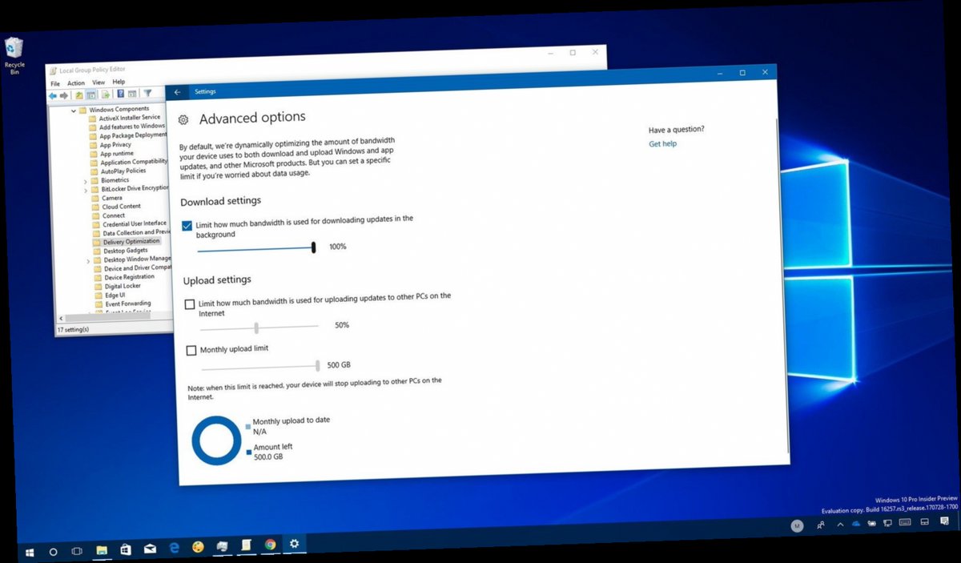Select Delivery Optimization in the policy tree
The image size is (961, 563).
[x=131, y=241]
